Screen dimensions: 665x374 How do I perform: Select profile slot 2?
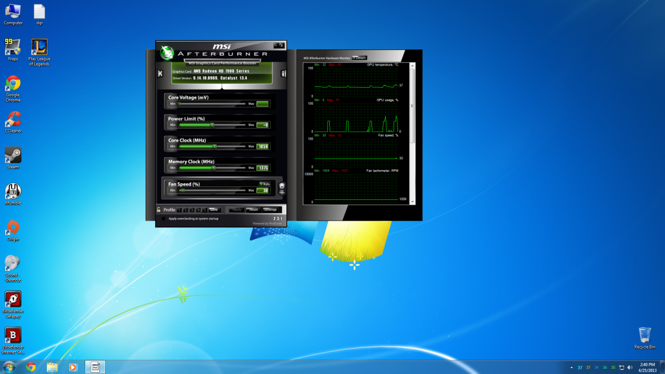click(186, 210)
